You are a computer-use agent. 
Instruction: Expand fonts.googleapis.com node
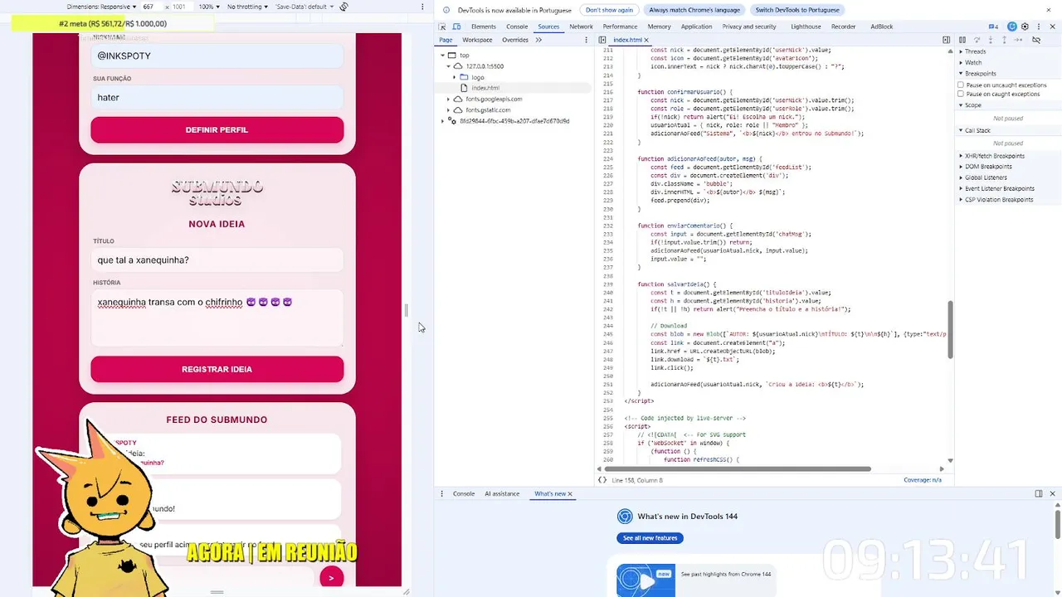tap(449, 99)
